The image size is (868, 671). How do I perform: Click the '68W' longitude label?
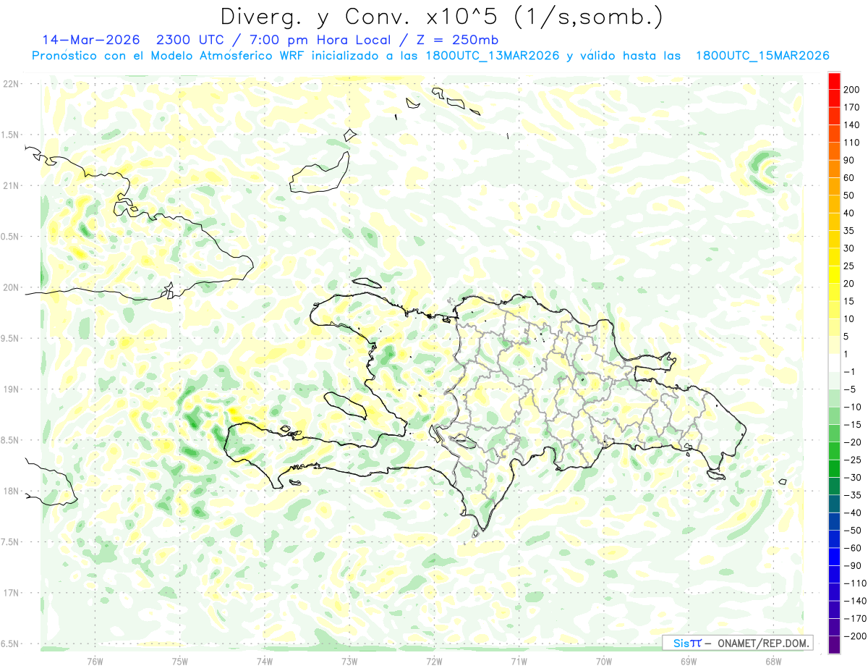[773, 660]
